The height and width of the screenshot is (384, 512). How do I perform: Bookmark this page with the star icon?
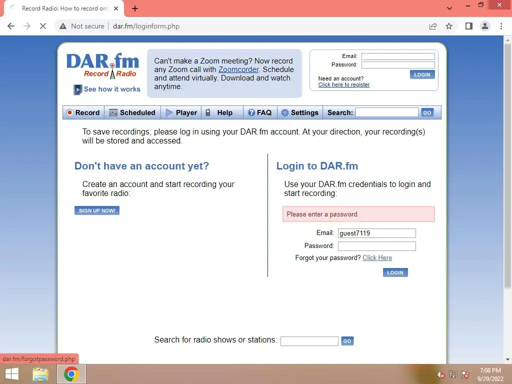[x=449, y=26]
